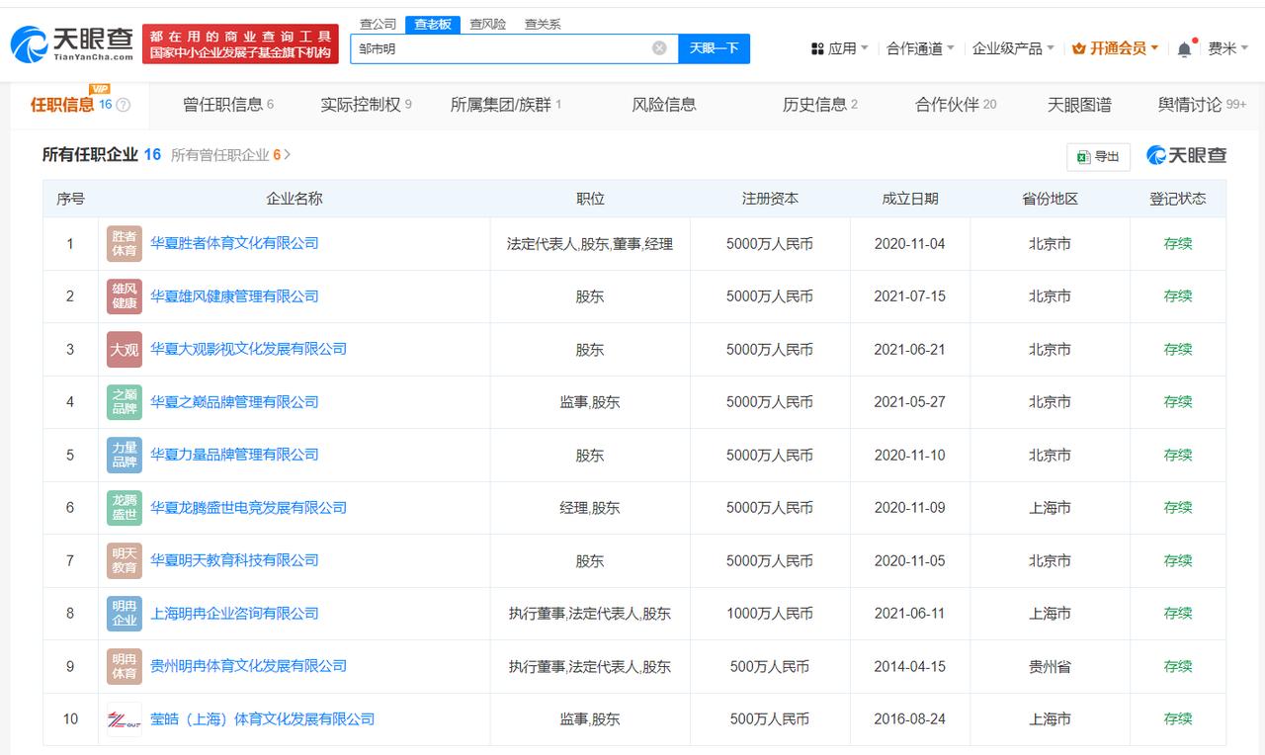1265x755 pixels.
Task: Click the 大观 company logo icon
Action: pyautogui.click(x=125, y=349)
